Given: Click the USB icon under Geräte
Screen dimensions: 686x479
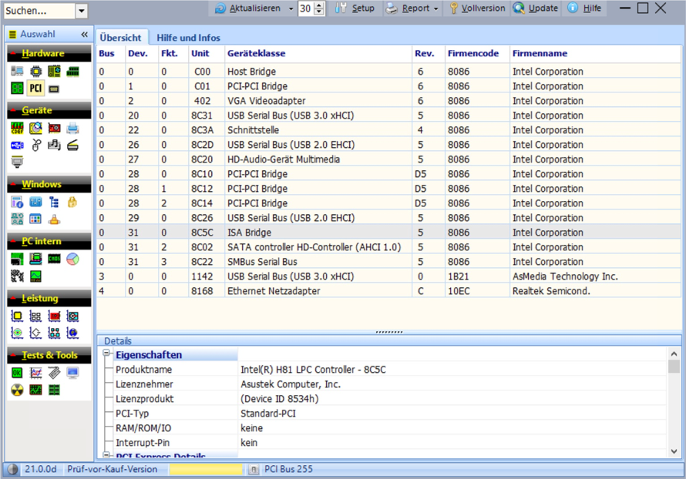Looking at the screenshot, I should 17,145.
